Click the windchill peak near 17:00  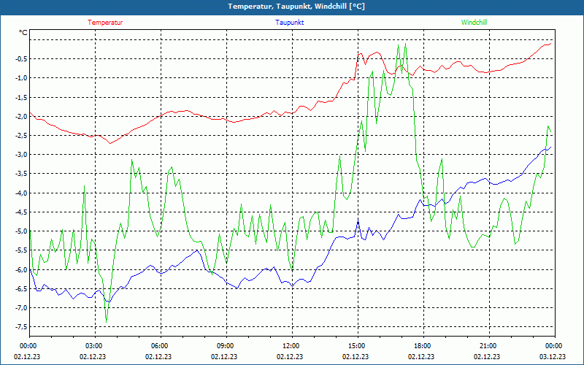pyautogui.click(x=405, y=44)
